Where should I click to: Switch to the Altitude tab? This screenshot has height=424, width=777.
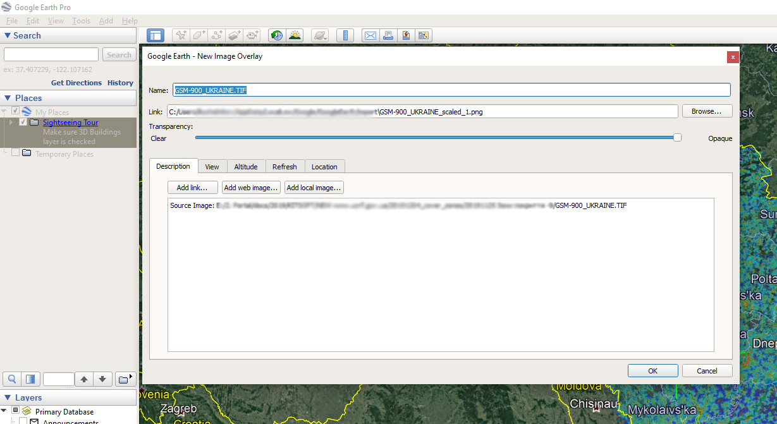tap(246, 167)
